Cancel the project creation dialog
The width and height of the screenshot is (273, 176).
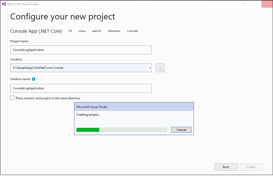(x=181, y=130)
